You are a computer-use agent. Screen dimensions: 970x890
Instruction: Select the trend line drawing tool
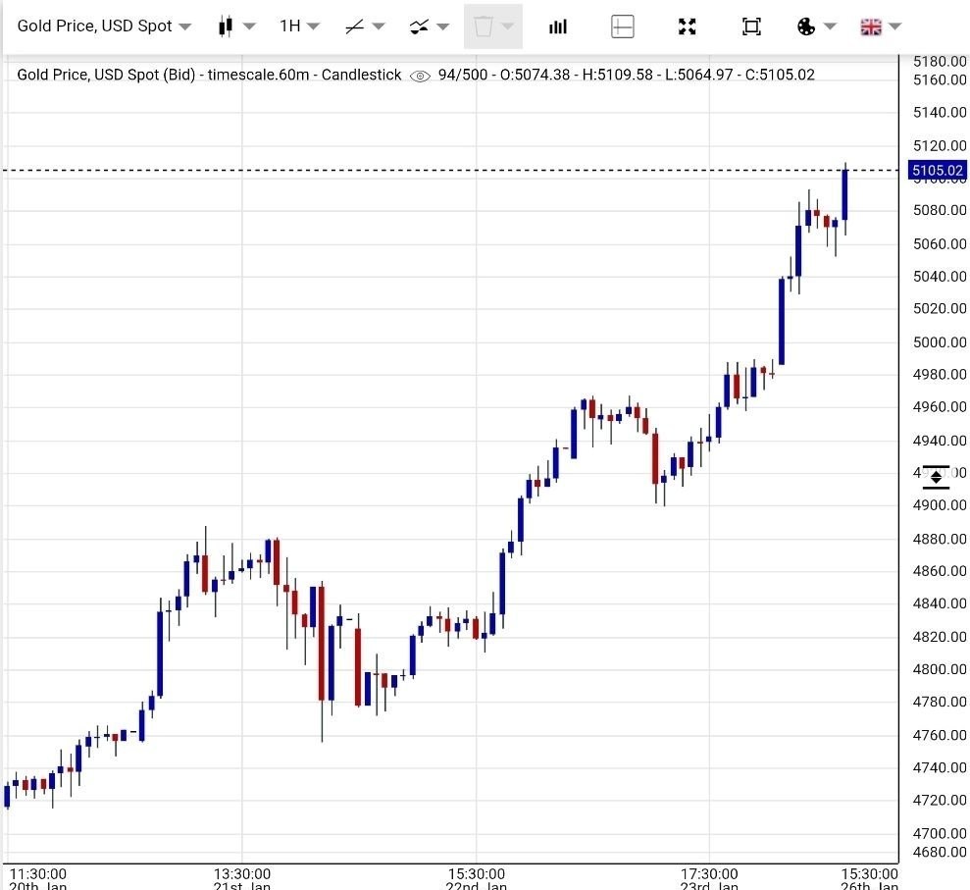point(355,26)
